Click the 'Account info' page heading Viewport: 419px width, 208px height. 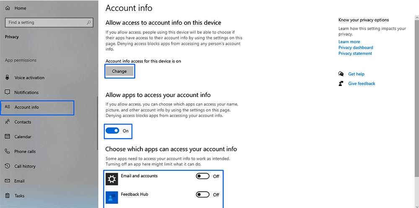[x=129, y=8]
